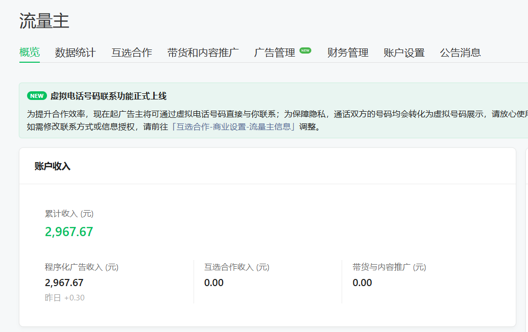528x332 pixels.
Task: Click the 0.00 value under 互选合作收入
Action: (x=214, y=283)
